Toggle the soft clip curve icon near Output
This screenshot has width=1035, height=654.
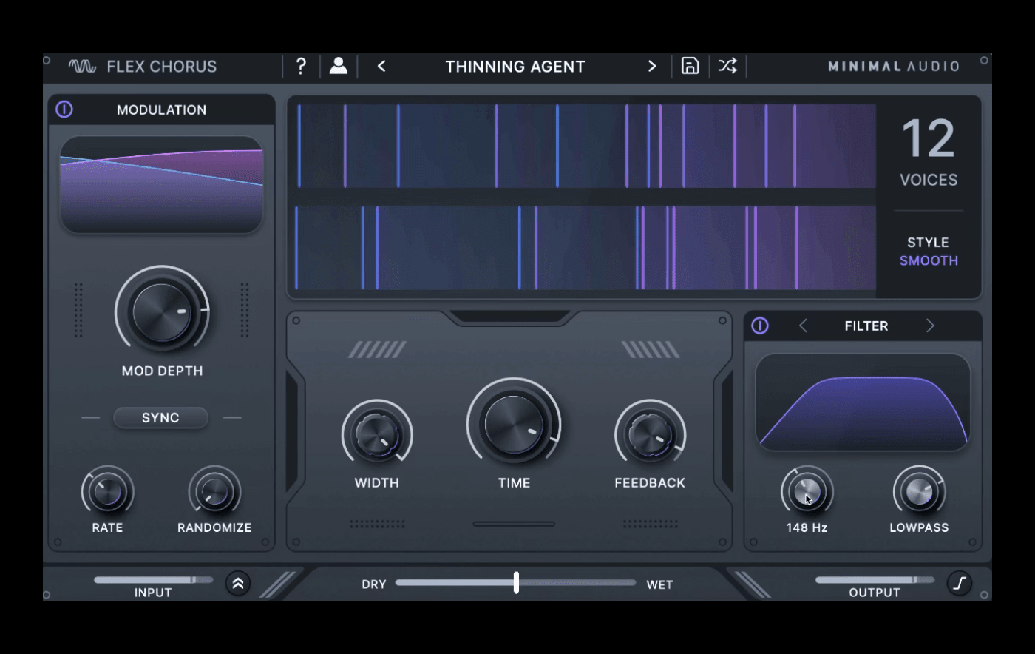click(959, 584)
